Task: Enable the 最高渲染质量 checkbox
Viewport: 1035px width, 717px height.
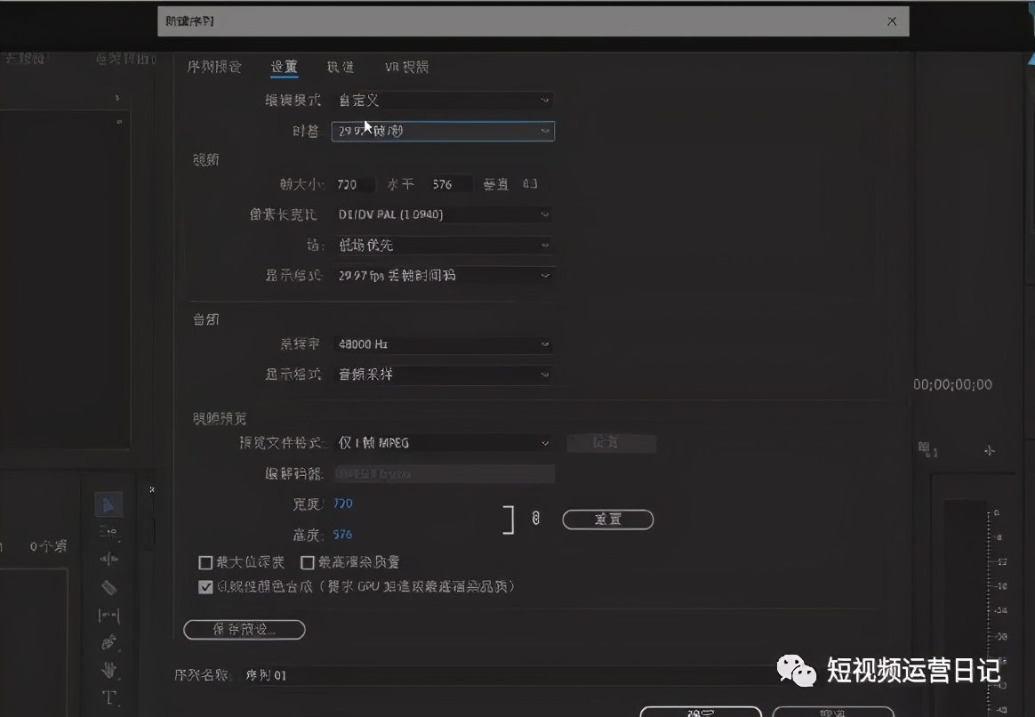Action: 307,562
